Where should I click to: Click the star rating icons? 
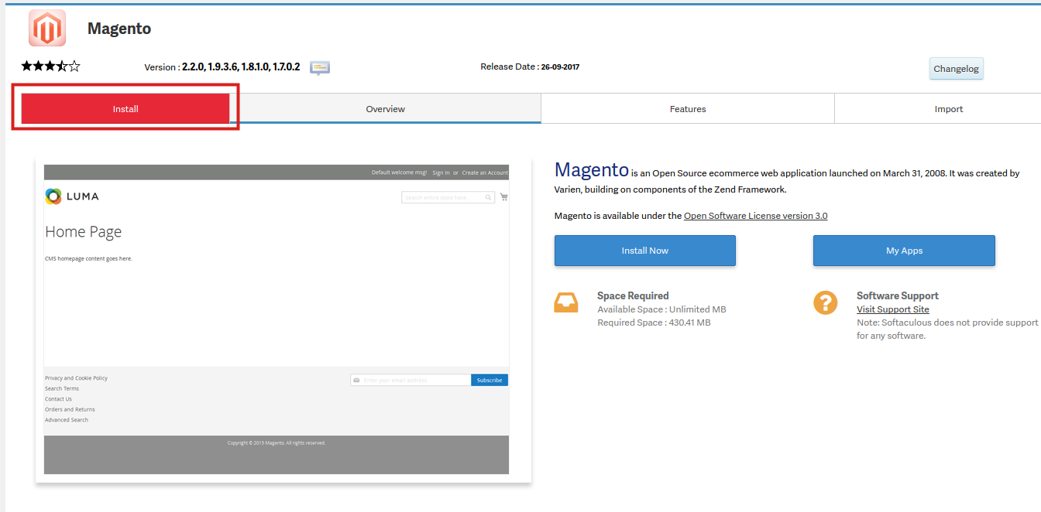coord(50,67)
